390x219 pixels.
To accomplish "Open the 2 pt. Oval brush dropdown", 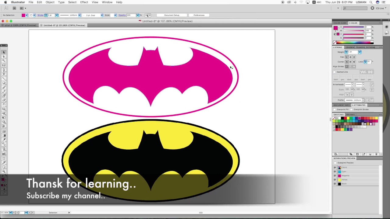I will (101, 15).
